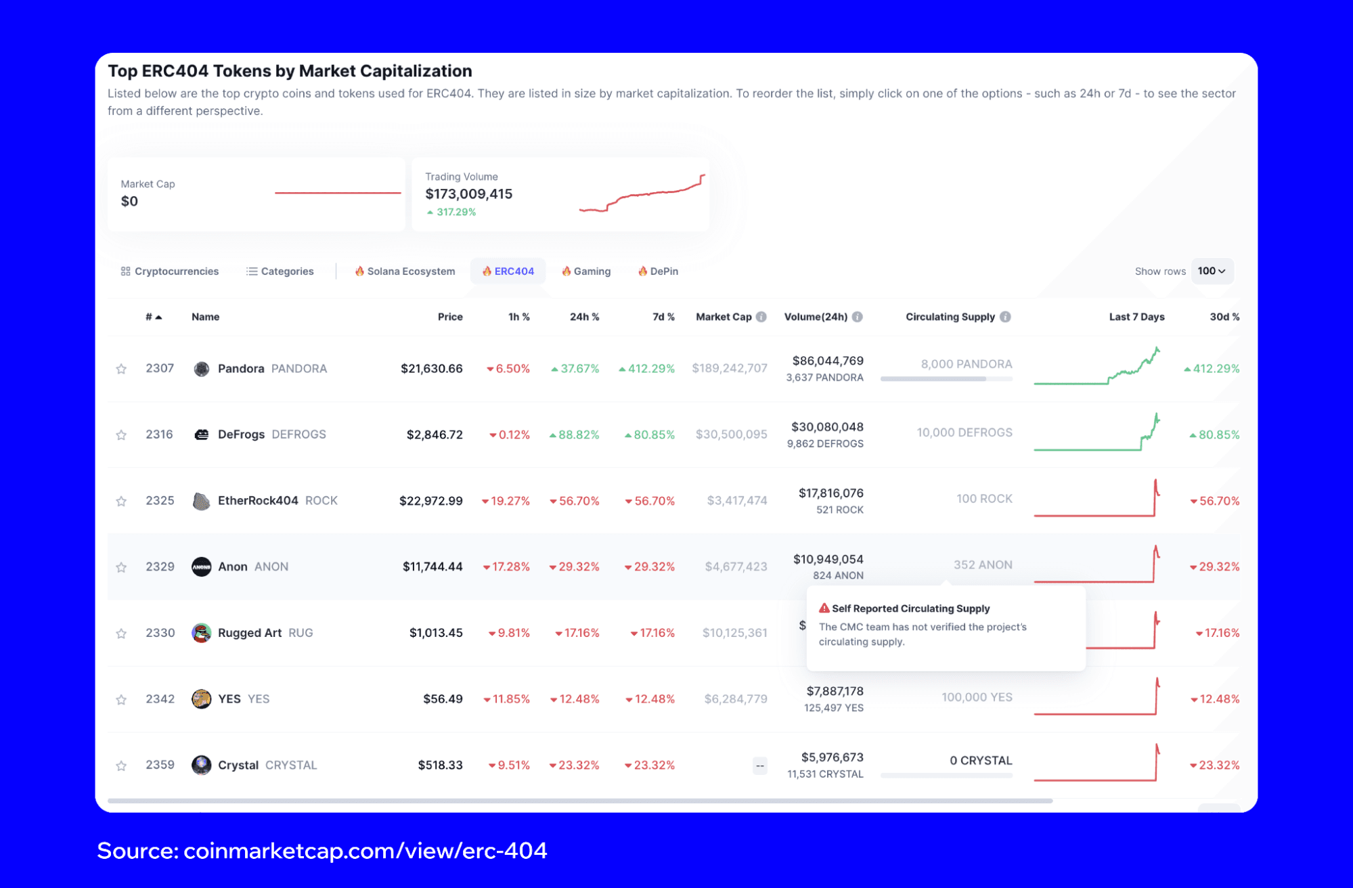Click EtherRock404 market cap $3,417,474
The height and width of the screenshot is (888, 1353).
pyautogui.click(x=737, y=501)
